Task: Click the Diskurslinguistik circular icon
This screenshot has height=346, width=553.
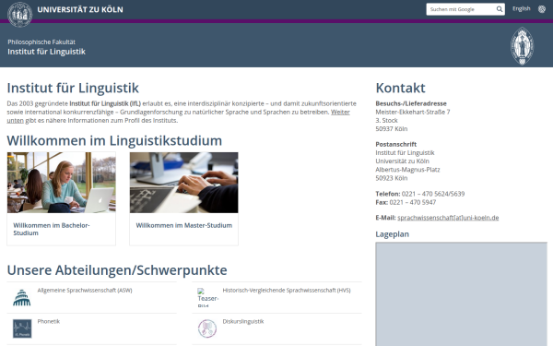Action: (207, 328)
